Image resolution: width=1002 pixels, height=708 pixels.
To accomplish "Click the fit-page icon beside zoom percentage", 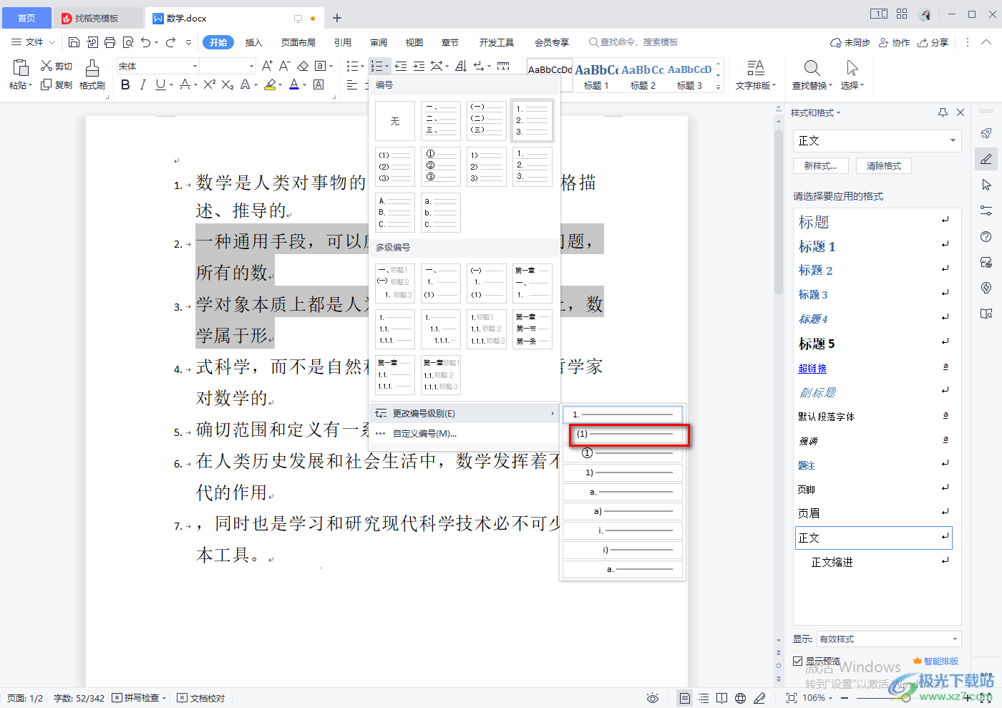I will pos(791,698).
